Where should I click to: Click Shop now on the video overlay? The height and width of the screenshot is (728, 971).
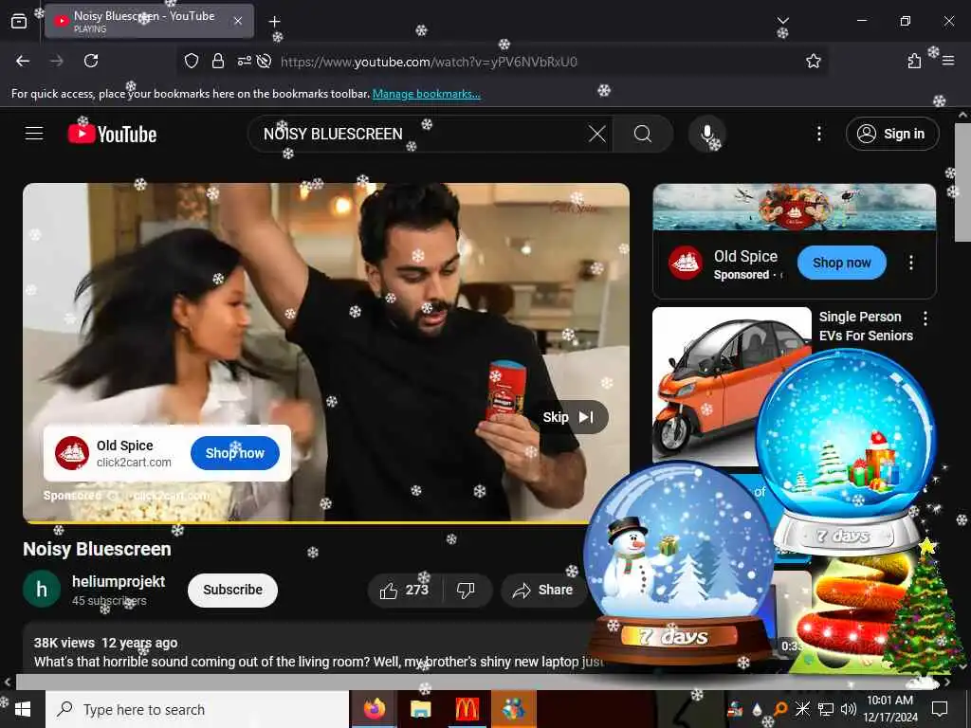pos(235,453)
